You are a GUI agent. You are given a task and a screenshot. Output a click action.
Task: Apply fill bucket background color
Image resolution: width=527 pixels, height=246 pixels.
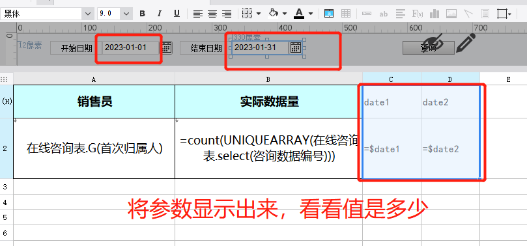274,14
